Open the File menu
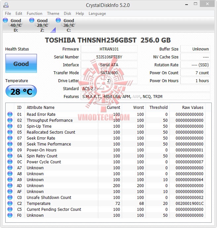The height and width of the screenshot is (228, 217). tap(8, 14)
